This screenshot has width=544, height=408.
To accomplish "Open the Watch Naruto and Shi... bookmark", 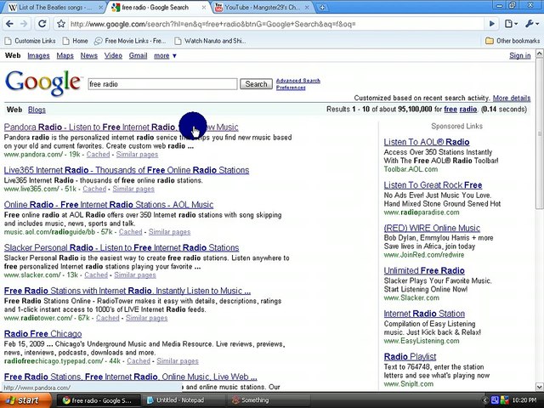I will tap(210, 41).
